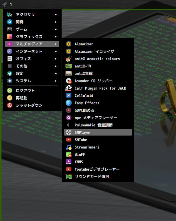This screenshot has width=176, height=221.
Task: Expand the 設定 submenu arrow
Action: pos(56,74)
